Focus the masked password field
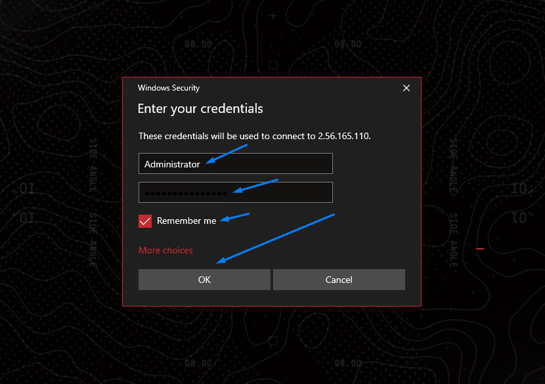Screen dimensions: 545x384 pyautogui.click(x=235, y=192)
